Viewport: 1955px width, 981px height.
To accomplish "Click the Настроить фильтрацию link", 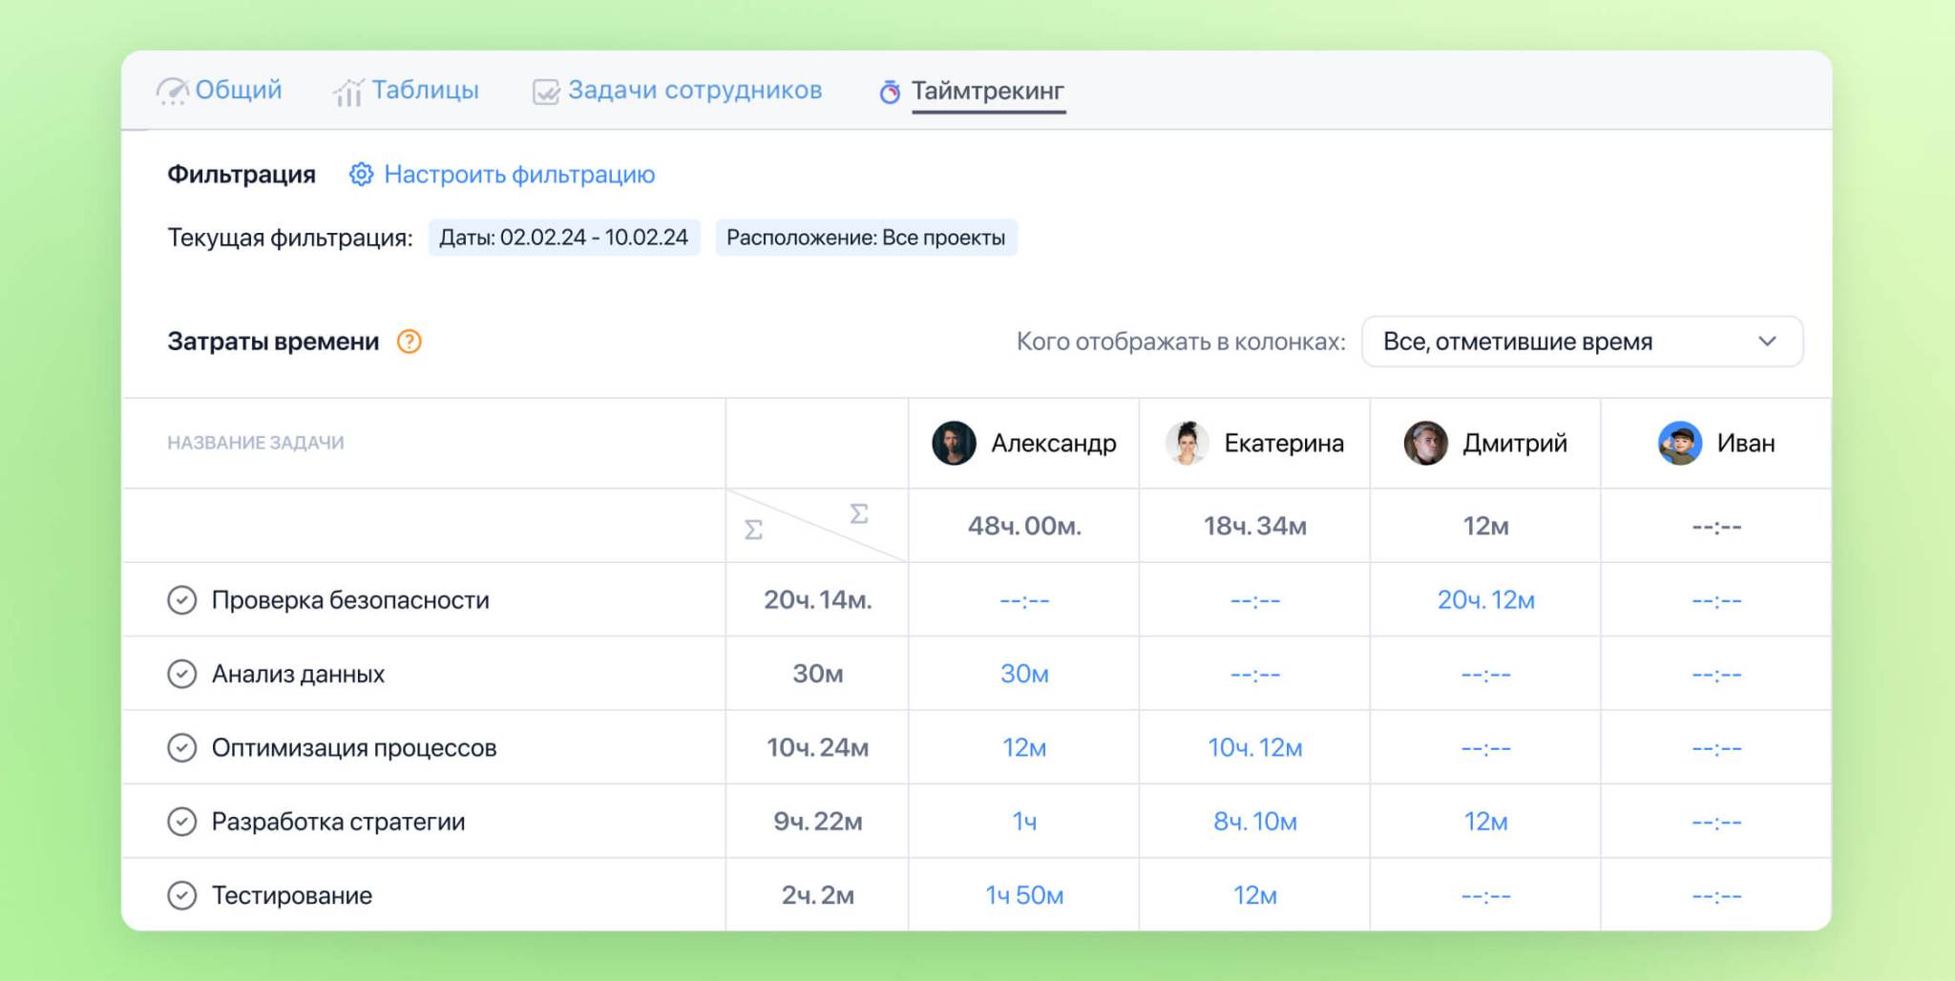I will click(519, 175).
